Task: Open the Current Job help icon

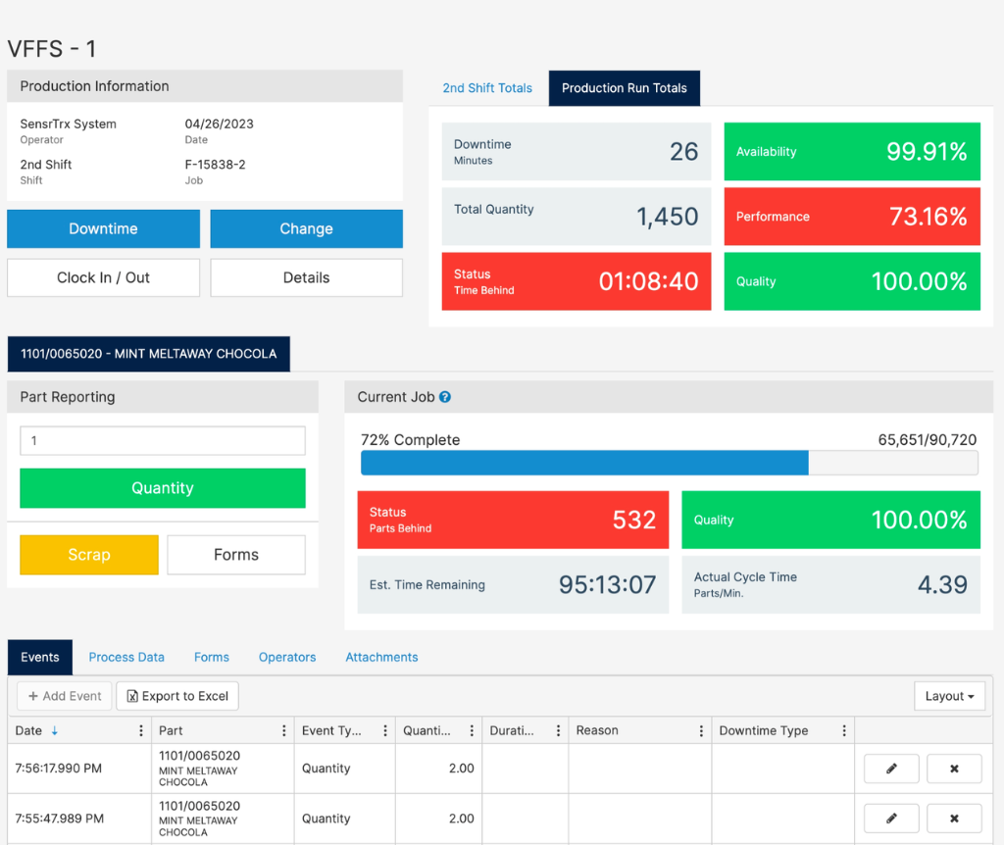Action: tap(446, 397)
